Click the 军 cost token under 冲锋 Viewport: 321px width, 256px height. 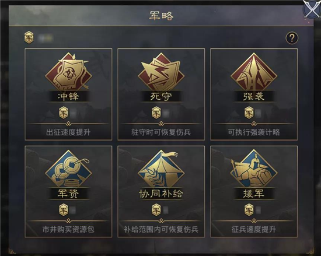[x=64, y=113]
